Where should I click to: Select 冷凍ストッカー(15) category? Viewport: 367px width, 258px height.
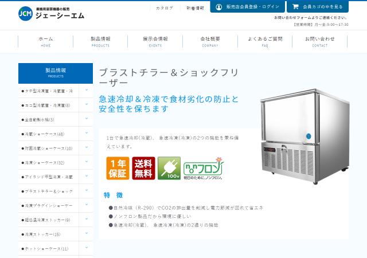[x=48, y=234]
